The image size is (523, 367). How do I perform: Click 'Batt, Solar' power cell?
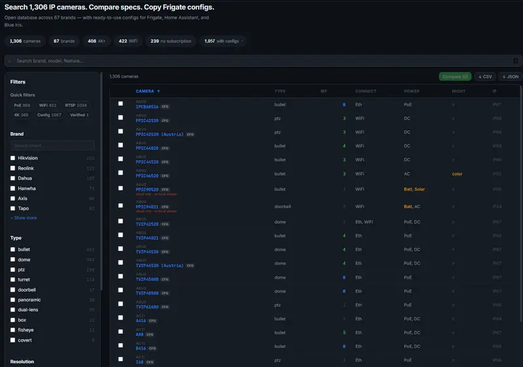coord(414,189)
